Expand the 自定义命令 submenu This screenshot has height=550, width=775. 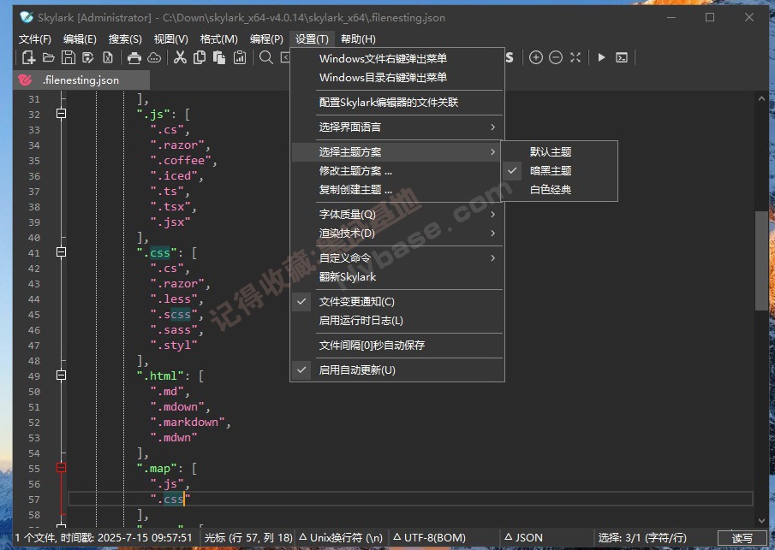[397, 258]
